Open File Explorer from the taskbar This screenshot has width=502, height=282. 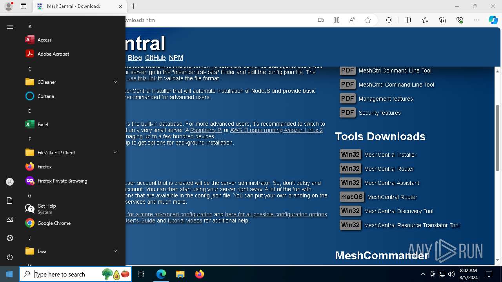tap(180, 274)
